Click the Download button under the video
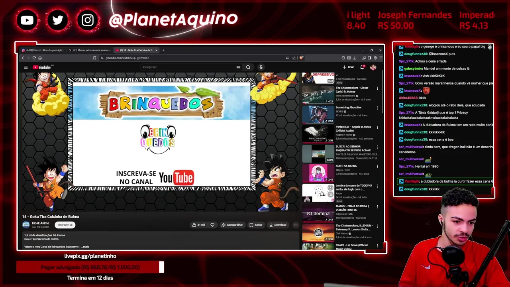510x287 pixels. click(x=278, y=225)
